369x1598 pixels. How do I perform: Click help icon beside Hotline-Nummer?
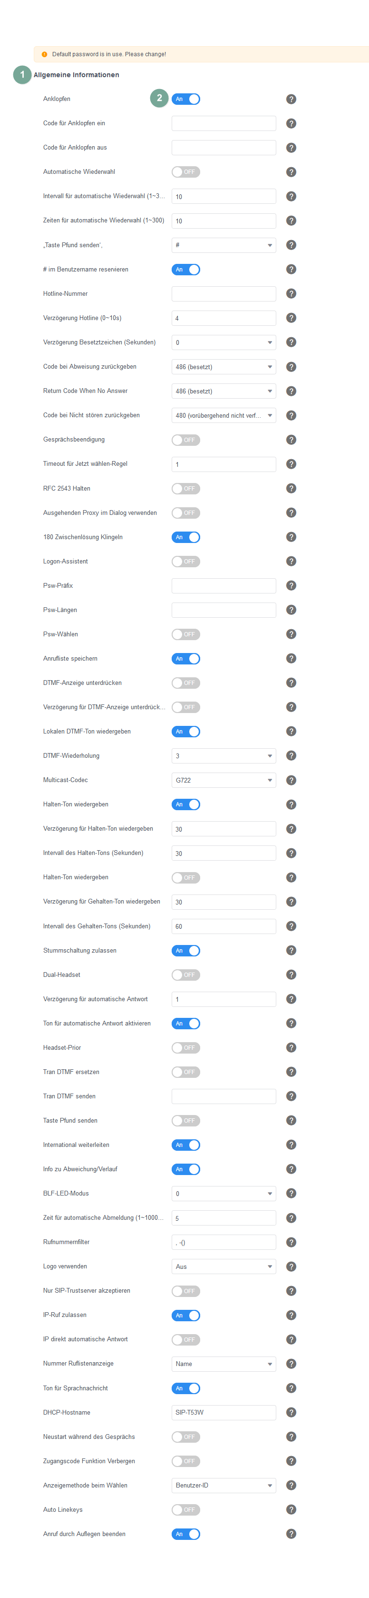[x=291, y=293]
